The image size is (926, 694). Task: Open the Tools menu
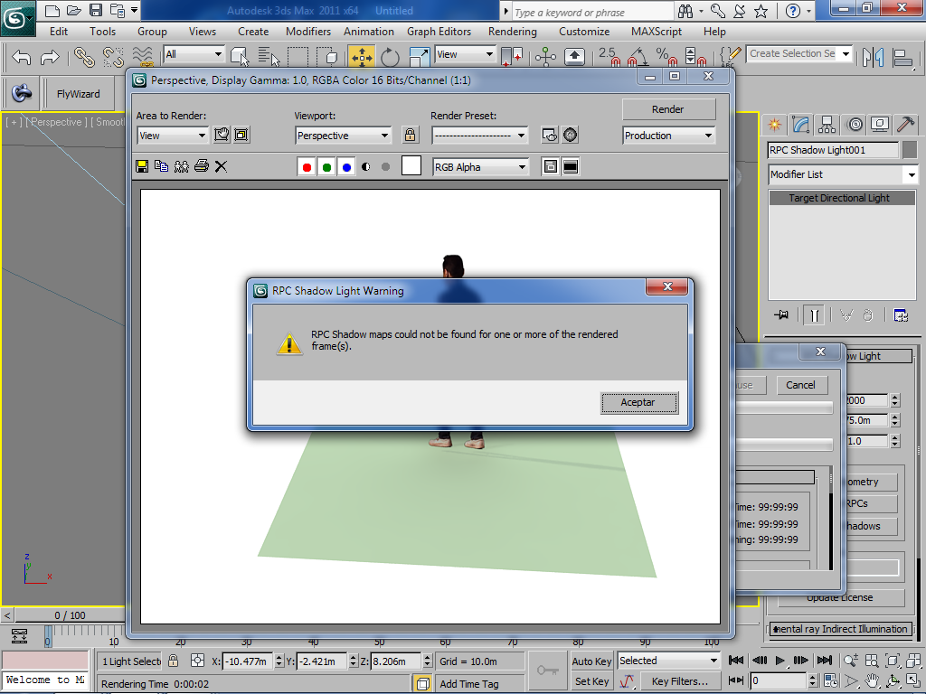point(103,32)
